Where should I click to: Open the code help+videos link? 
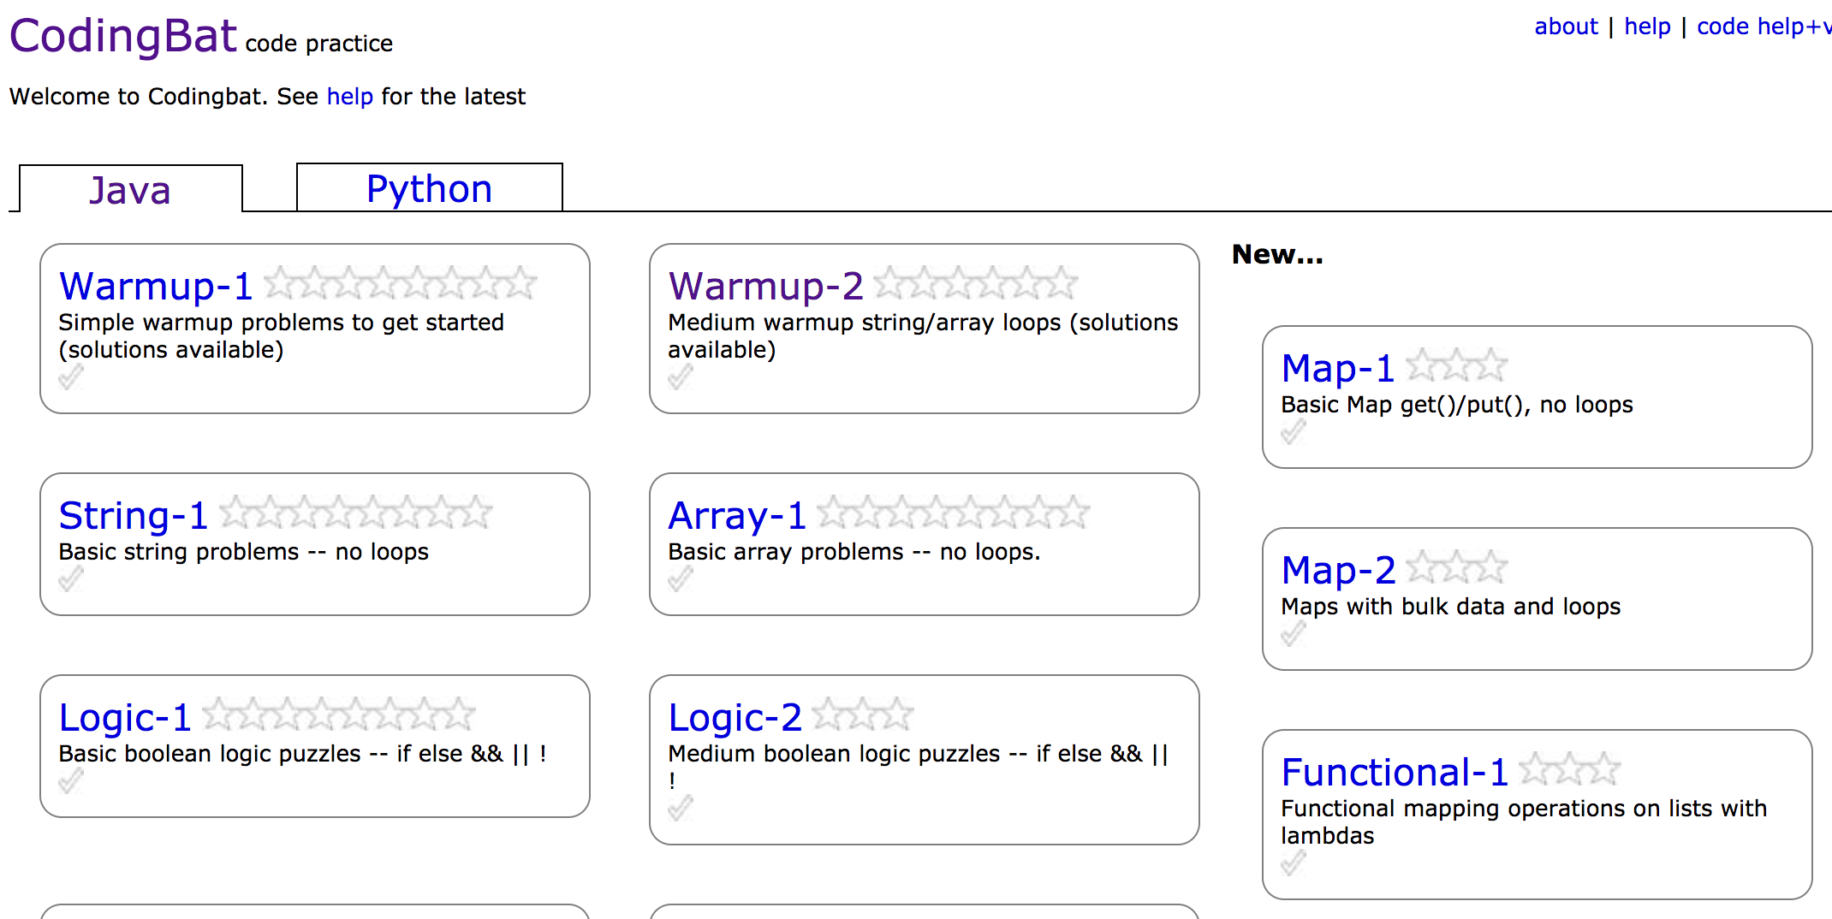pos(1764,27)
